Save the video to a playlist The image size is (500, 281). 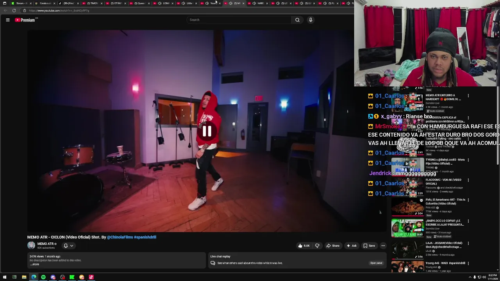pyautogui.click(x=369, y=245)
